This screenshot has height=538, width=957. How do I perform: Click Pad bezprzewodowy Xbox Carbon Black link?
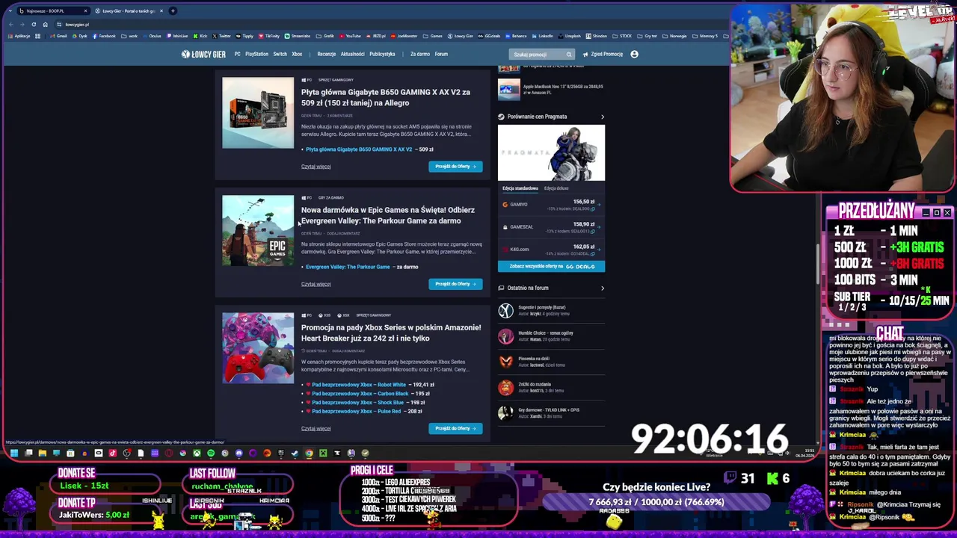click(360, 394)
